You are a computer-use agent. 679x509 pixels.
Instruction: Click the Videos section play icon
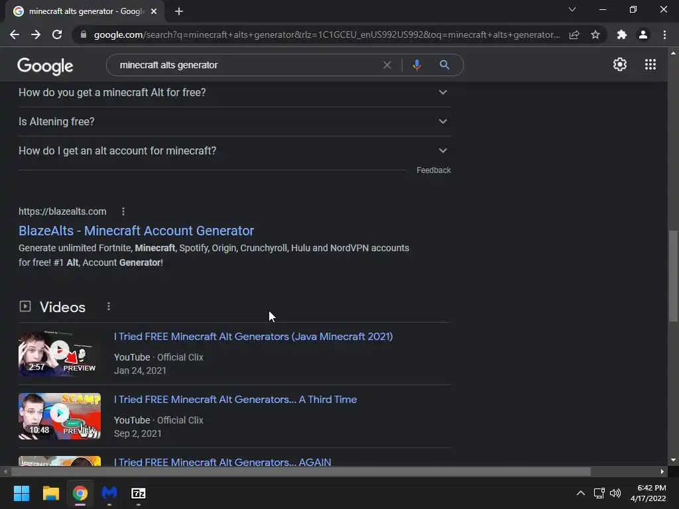pos(25,306)
